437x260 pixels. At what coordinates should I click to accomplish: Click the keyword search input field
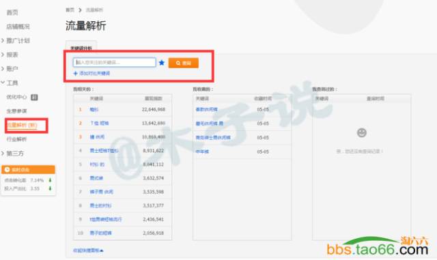pos(114,62)
